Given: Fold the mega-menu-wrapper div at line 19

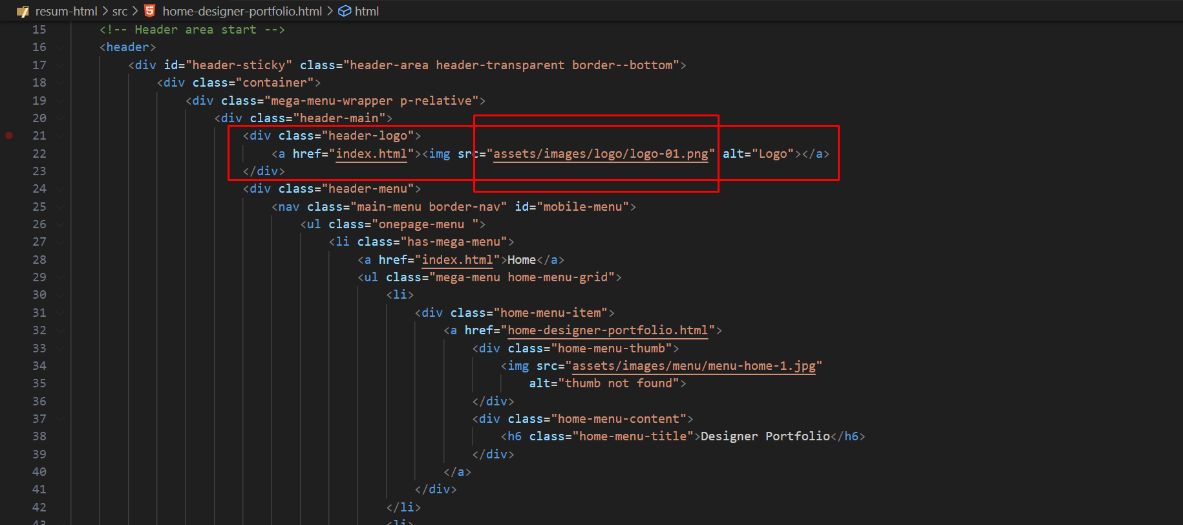Looking at the screenshot, I should (60, 101).
